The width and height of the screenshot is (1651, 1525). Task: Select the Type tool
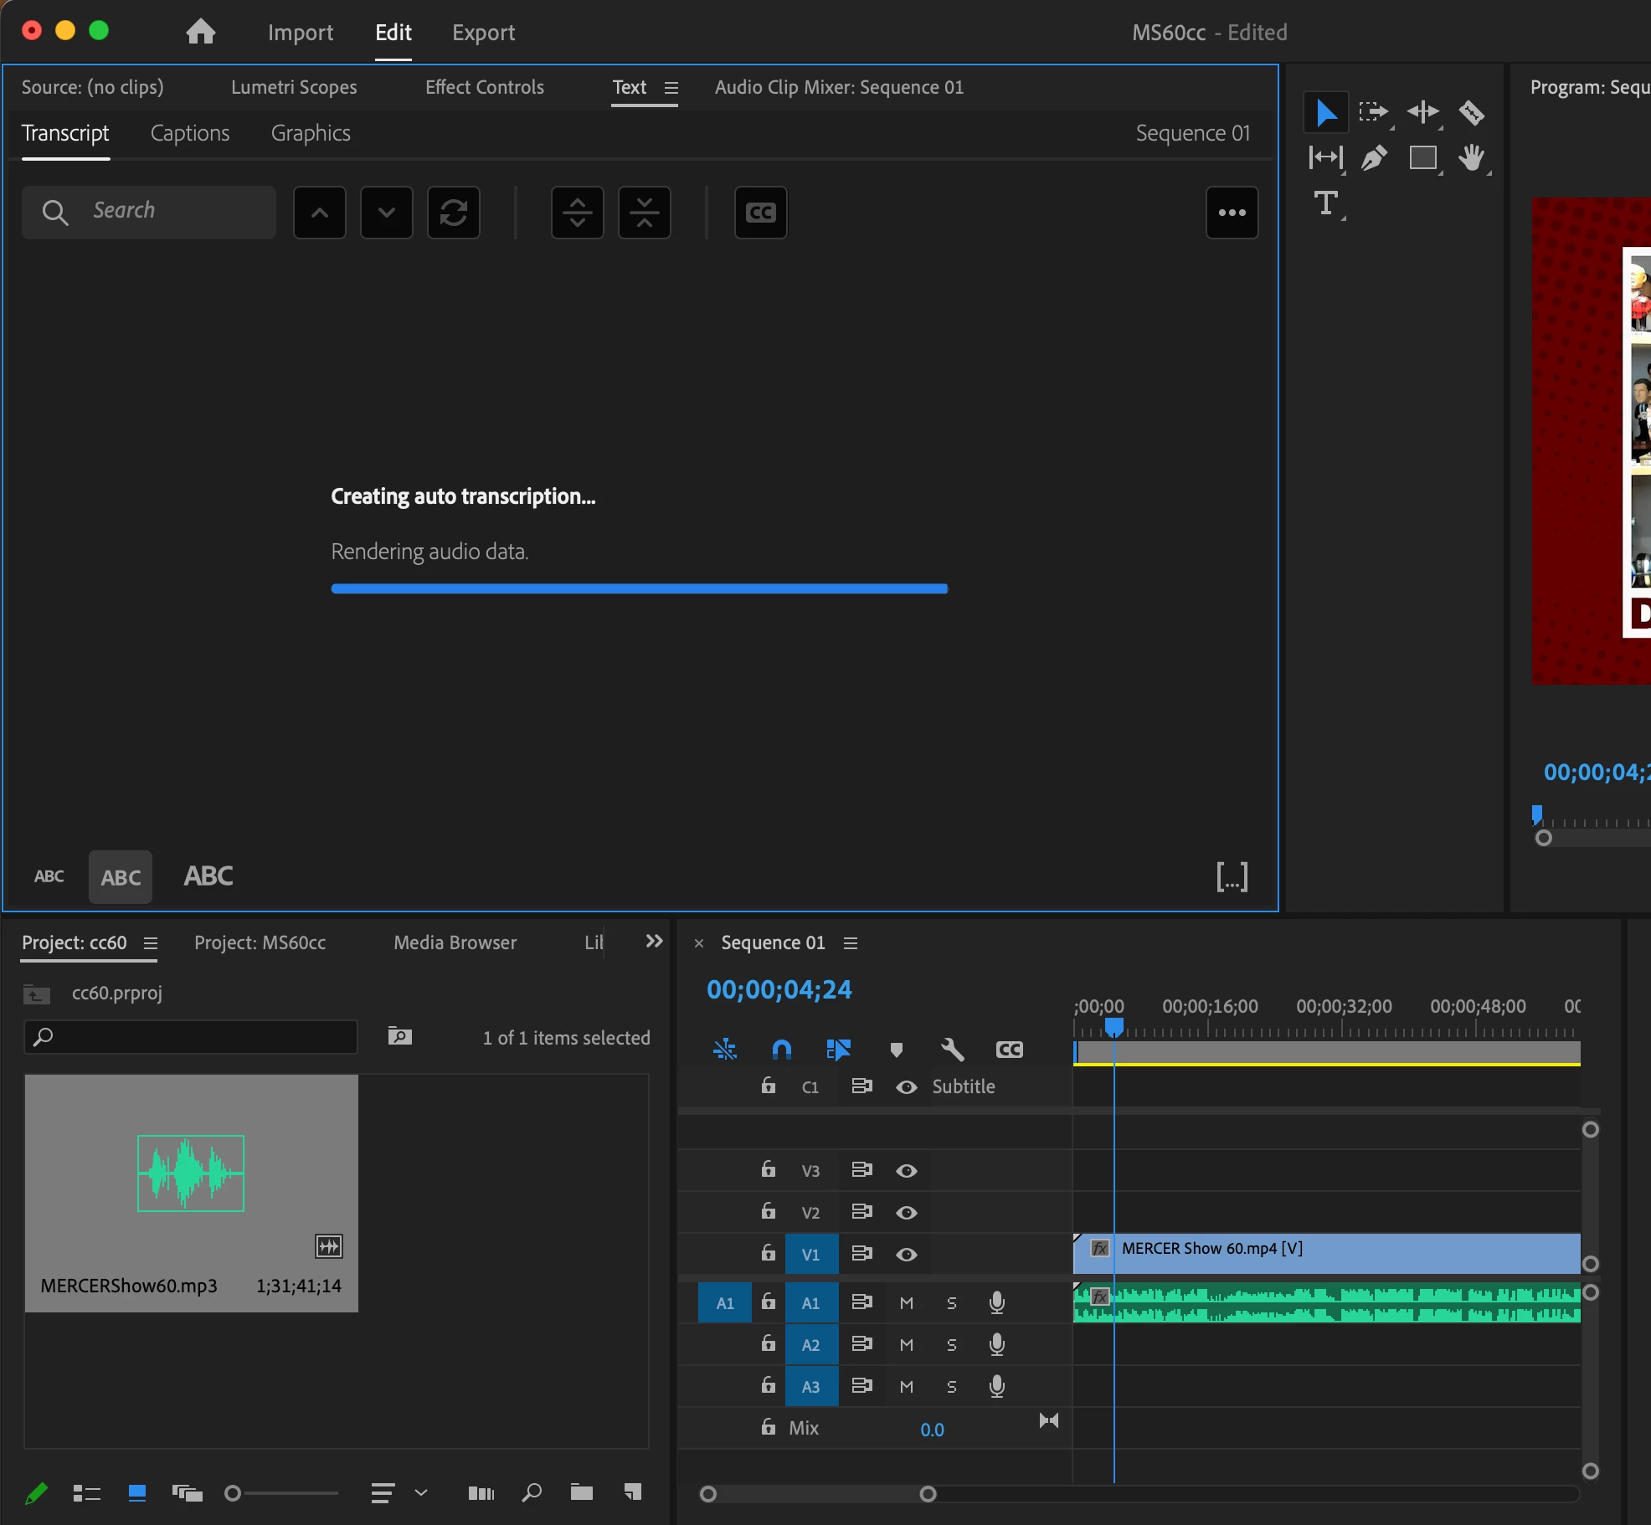[1325, 203]
